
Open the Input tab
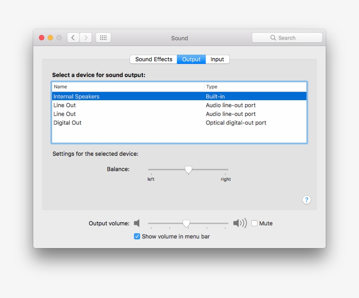pos(218,59)
